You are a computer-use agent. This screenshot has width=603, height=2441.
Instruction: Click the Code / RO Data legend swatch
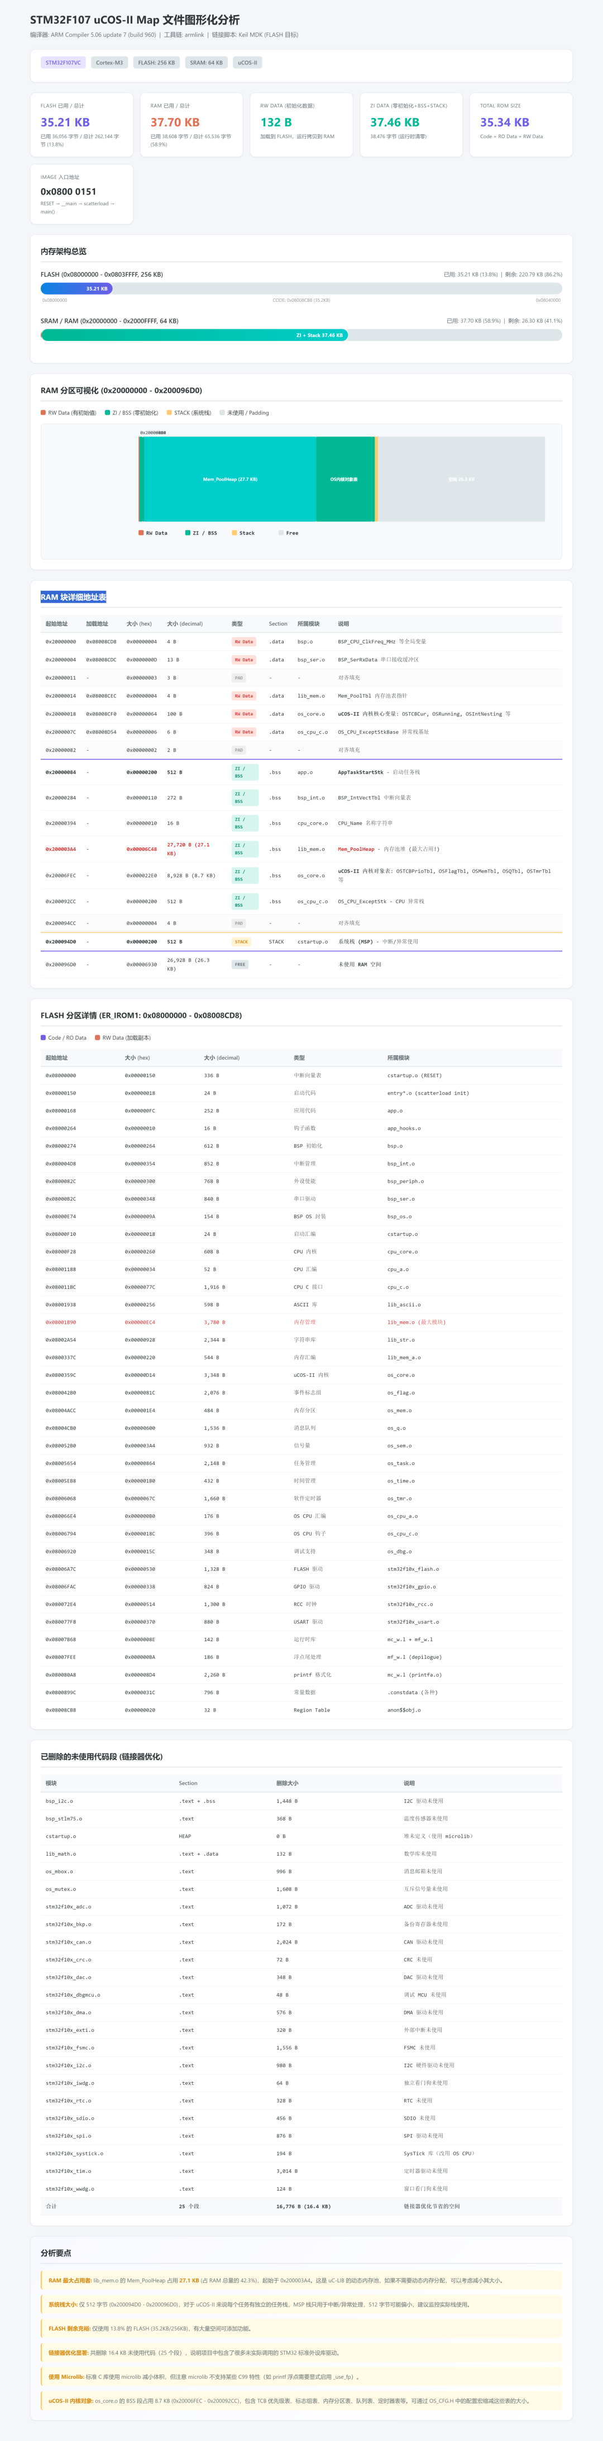point(44,1037)
